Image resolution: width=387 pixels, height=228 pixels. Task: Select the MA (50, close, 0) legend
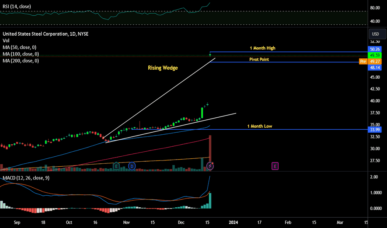tap(20, 47)
